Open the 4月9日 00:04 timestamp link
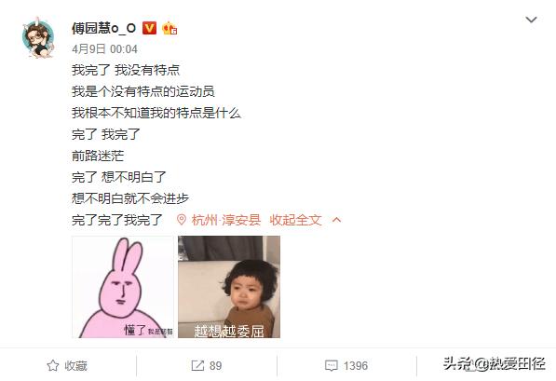The height and width of the screenshot is (381, 556). (104, 49)
